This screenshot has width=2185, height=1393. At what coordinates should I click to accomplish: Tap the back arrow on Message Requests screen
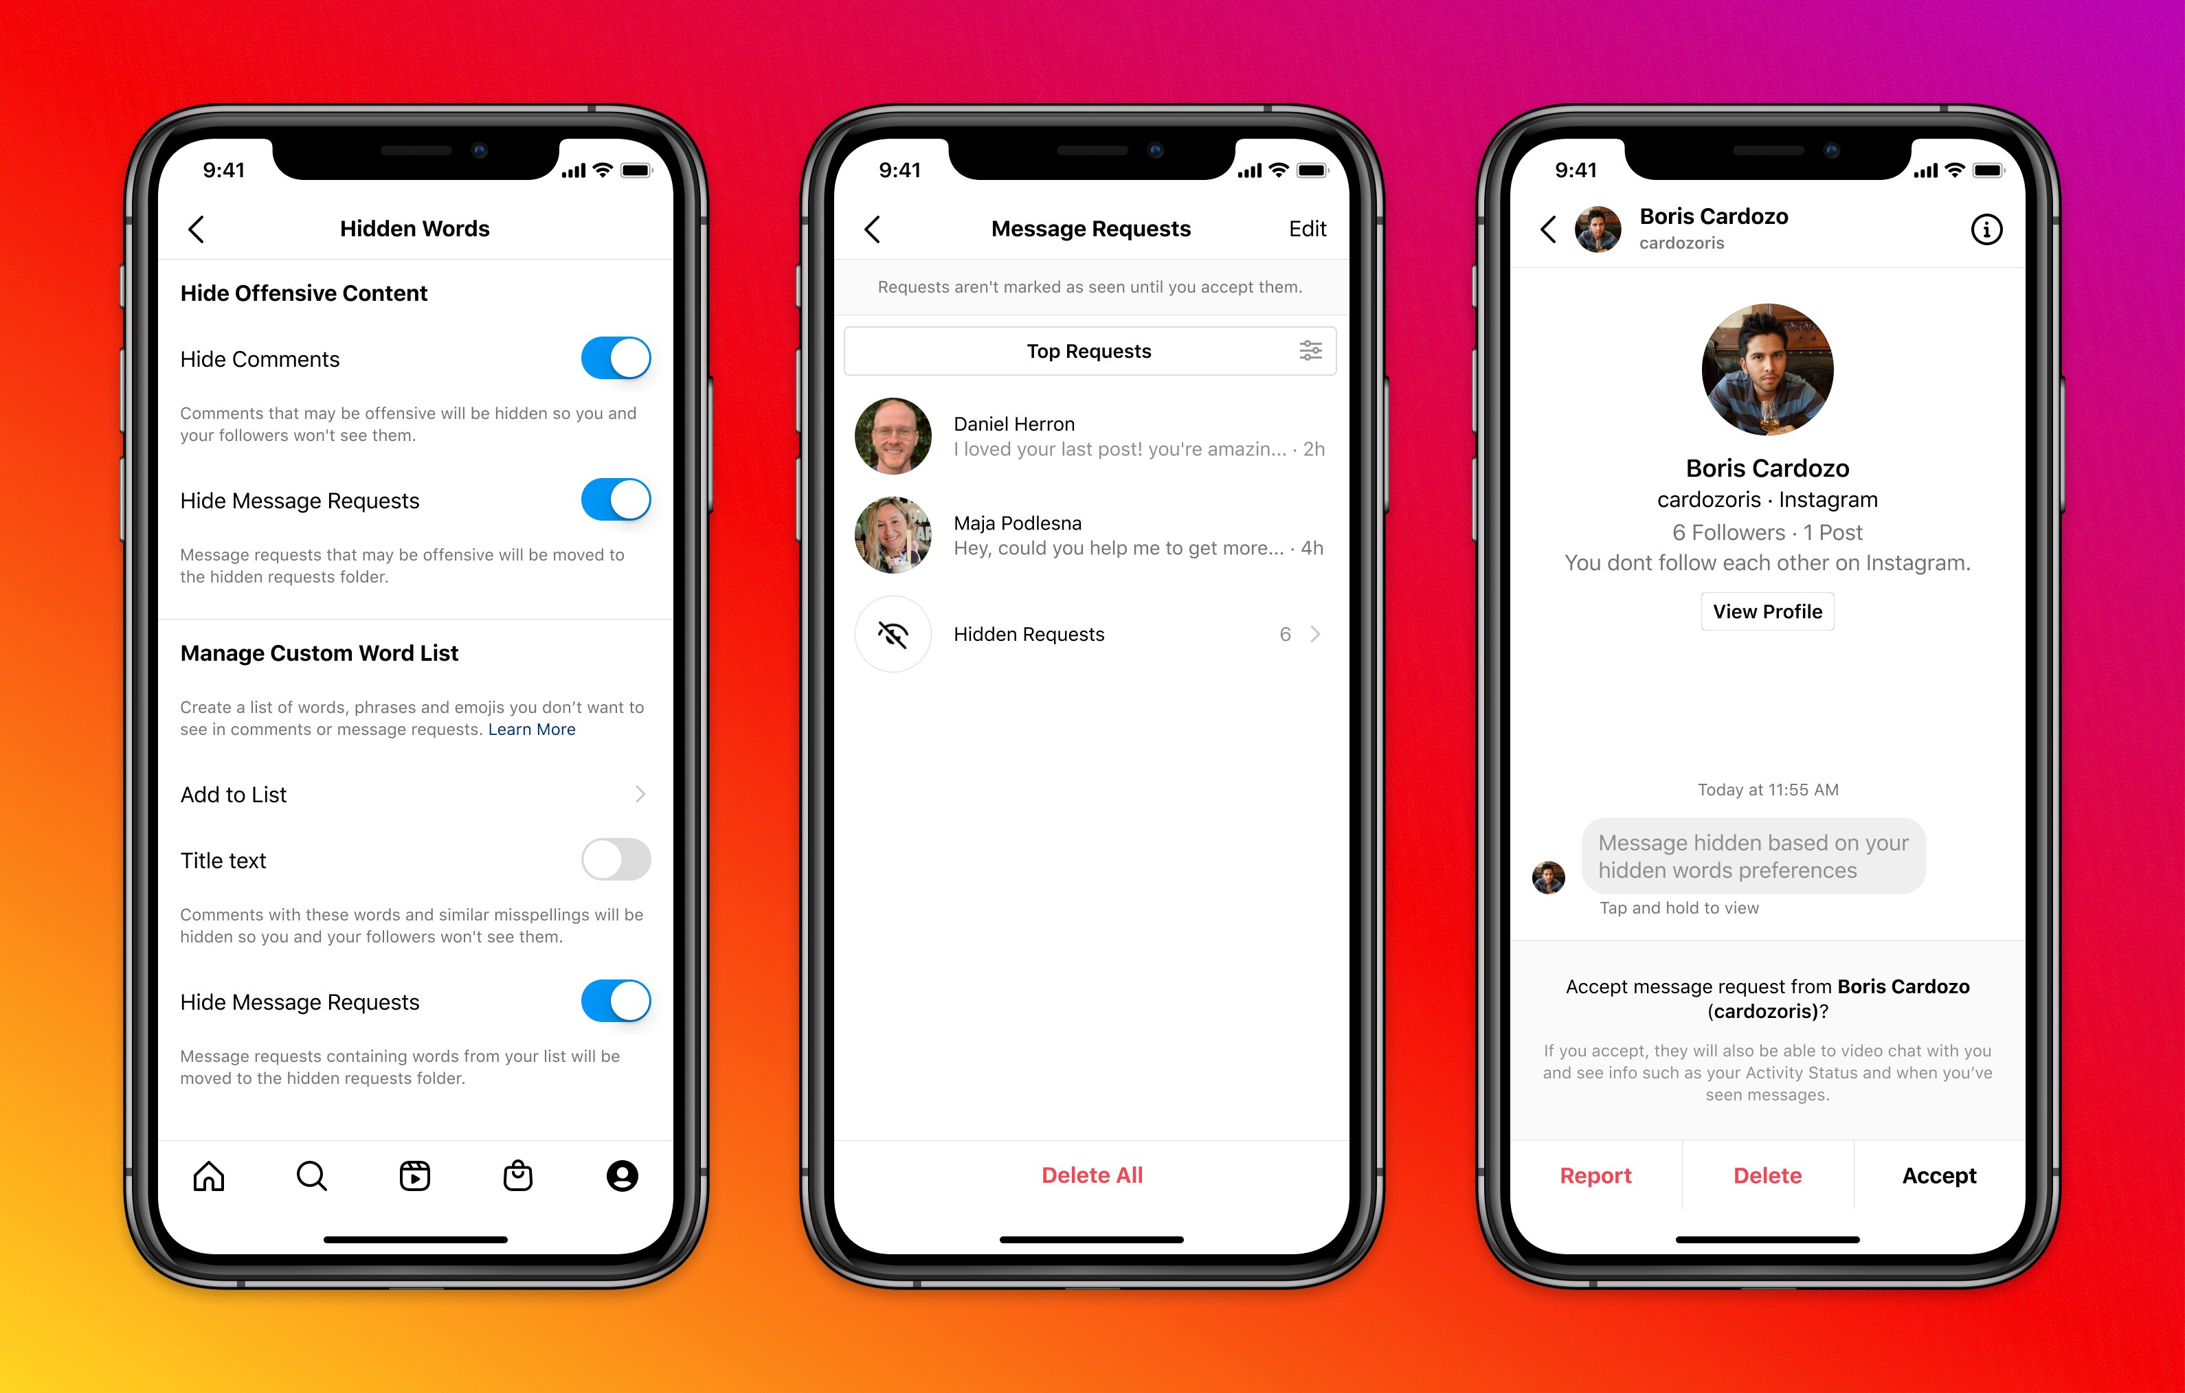(873, 226)
